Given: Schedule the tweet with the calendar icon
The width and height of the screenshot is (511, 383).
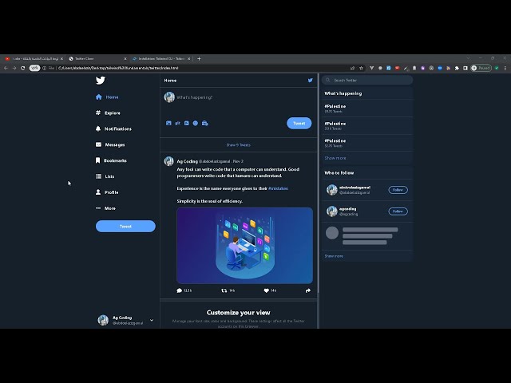Looking at the screenshot, I should click(204, 123).
